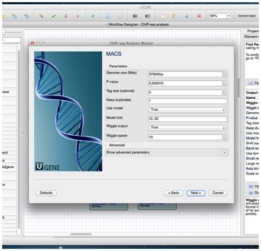Click the first dark external tool icon
261x251 pixels.
(x=135, y=16)
